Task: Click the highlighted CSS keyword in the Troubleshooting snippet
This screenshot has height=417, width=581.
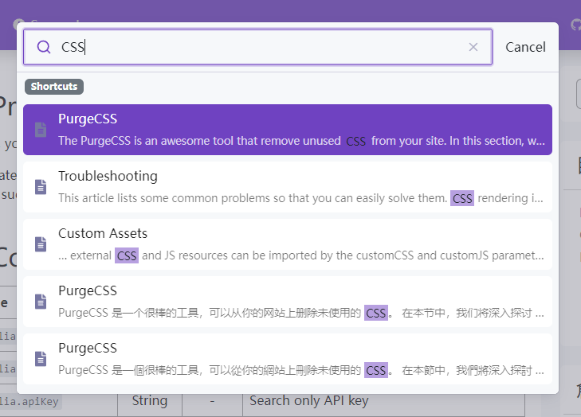Action: 462,198
